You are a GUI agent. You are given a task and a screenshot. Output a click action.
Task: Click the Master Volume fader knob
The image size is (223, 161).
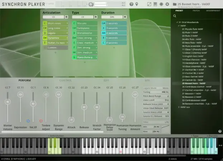pos(7,102)
